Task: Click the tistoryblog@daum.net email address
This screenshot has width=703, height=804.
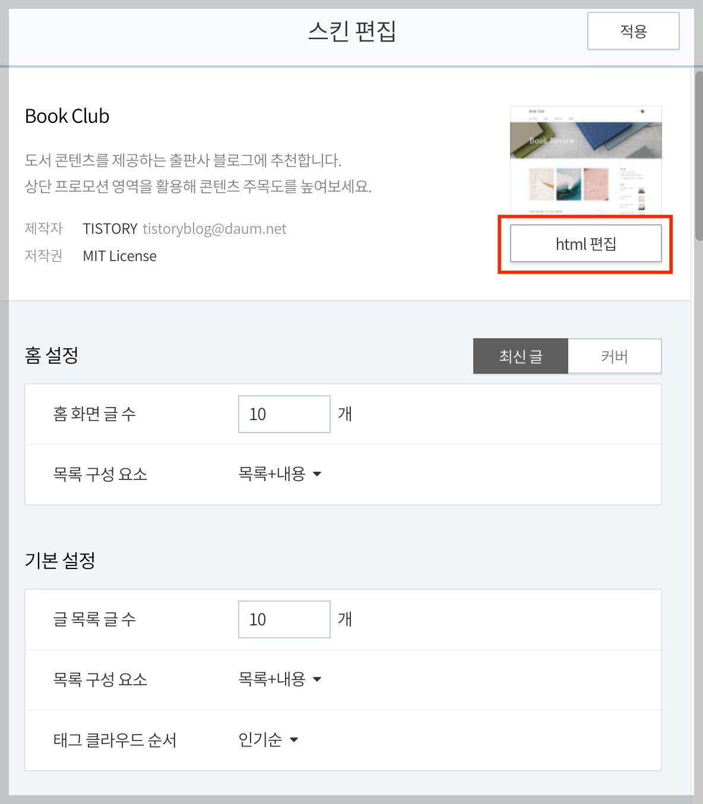Action: (214, 228)
